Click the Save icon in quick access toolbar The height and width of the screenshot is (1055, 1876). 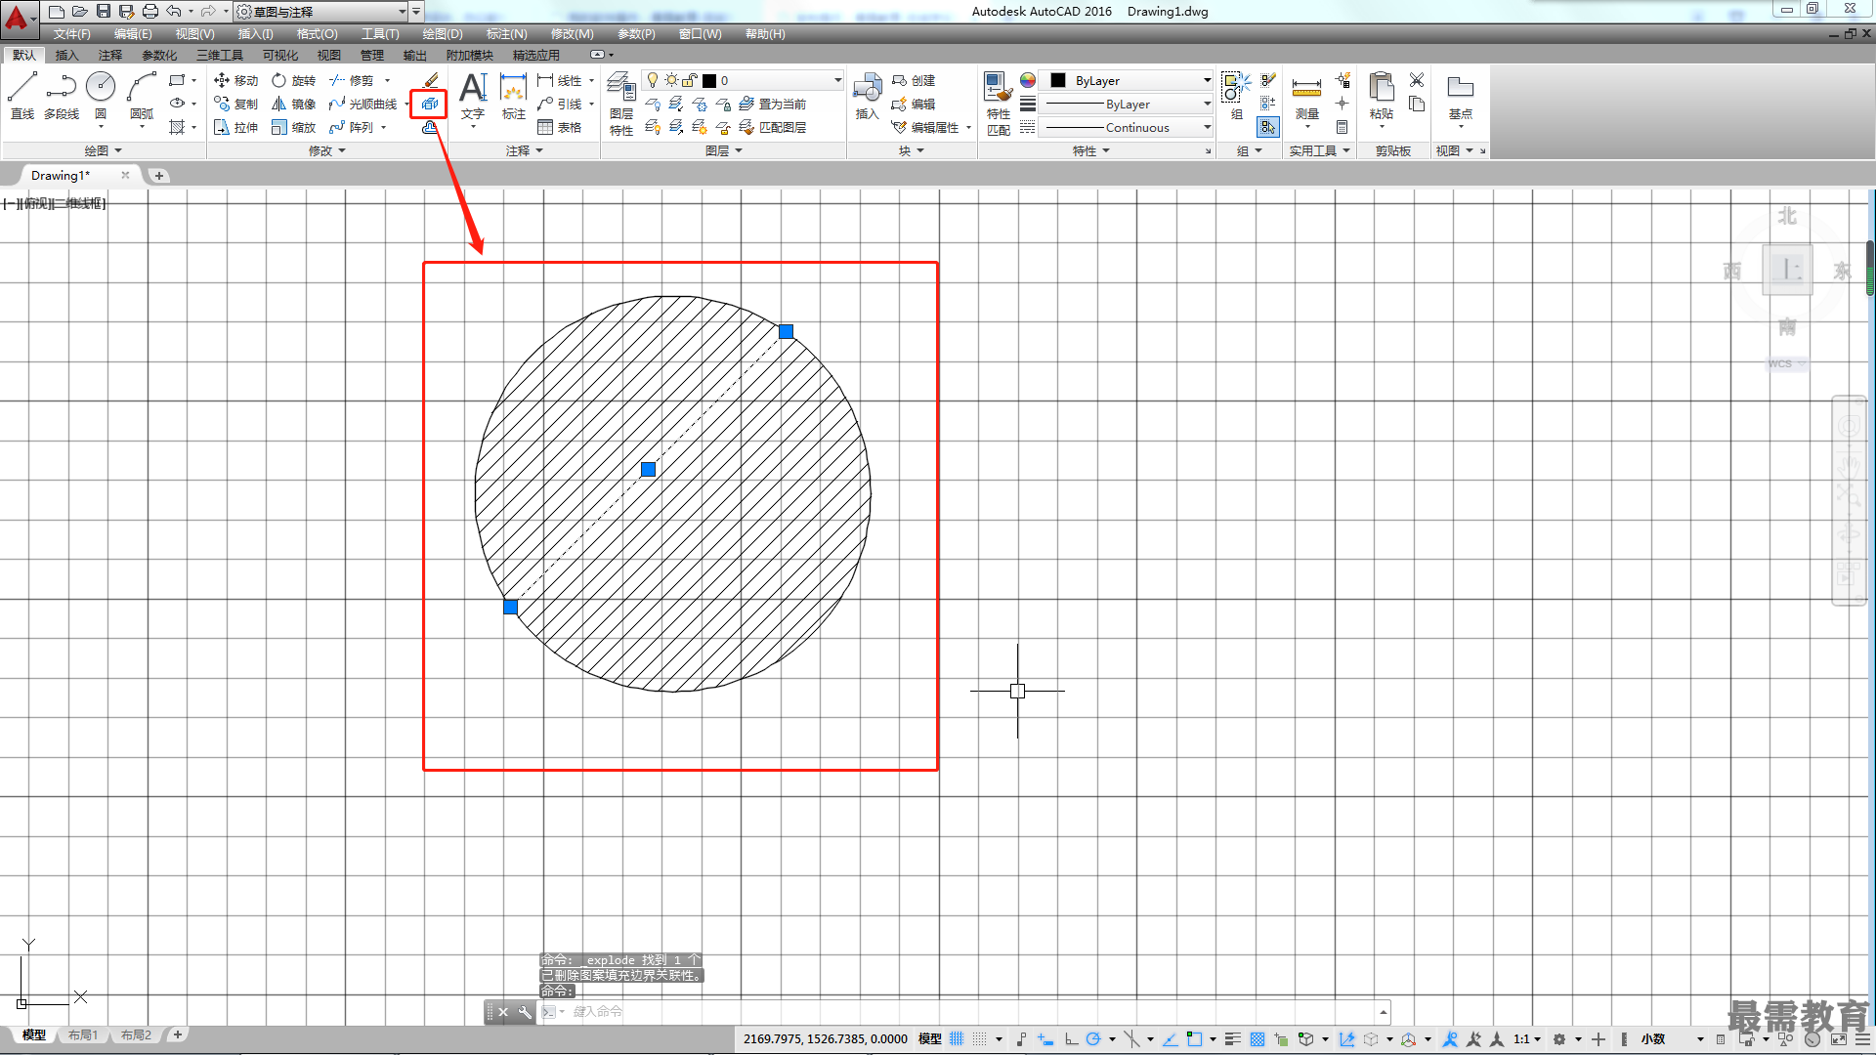(103, 11)
